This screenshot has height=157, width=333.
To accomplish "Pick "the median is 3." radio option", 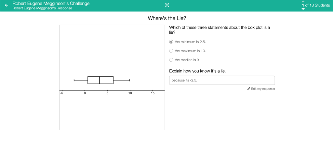I will [x=171, y=60].
